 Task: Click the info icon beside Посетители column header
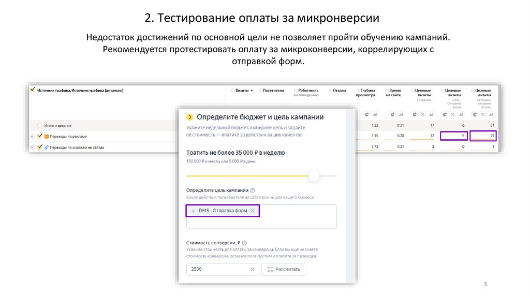260,91
